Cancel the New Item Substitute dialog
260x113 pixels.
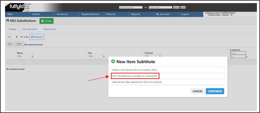(197, 91)
